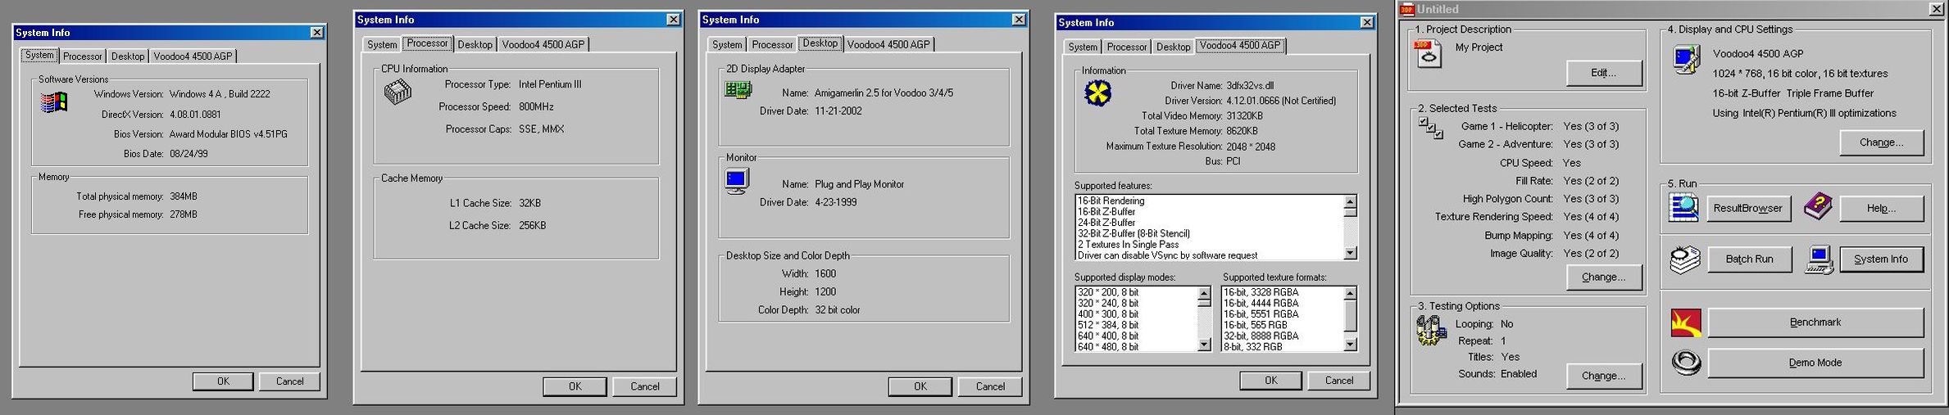Screen dimensions: 1949x415
Task: Open the ResultBrowser button
Action: coord(1747,209)
